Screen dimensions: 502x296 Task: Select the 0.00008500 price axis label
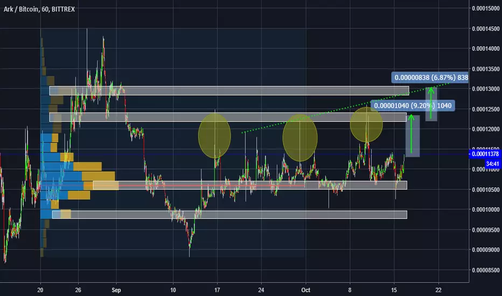coord(486,270)
